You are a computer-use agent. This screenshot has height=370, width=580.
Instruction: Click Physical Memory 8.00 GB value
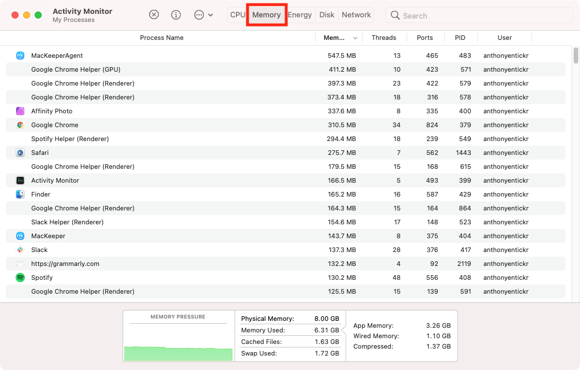click(327, 319)
